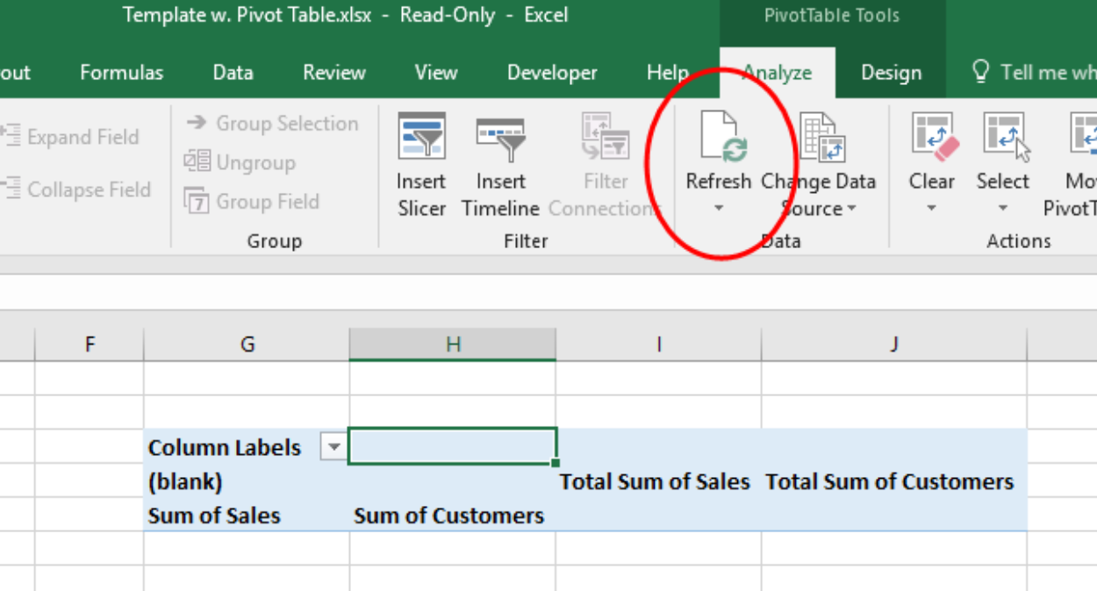
Task: Open the Formulas ribbon tab
Action: pos(121,73)
